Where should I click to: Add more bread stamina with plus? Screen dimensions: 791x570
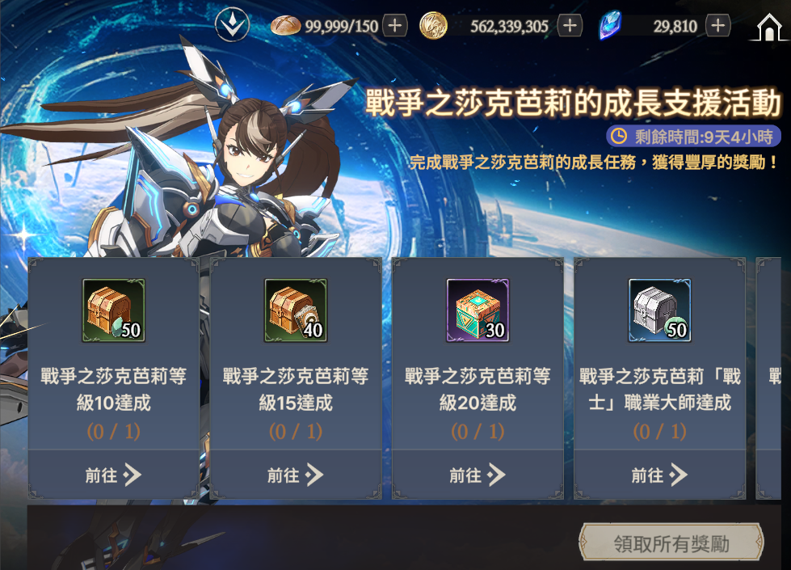[395, 25]
